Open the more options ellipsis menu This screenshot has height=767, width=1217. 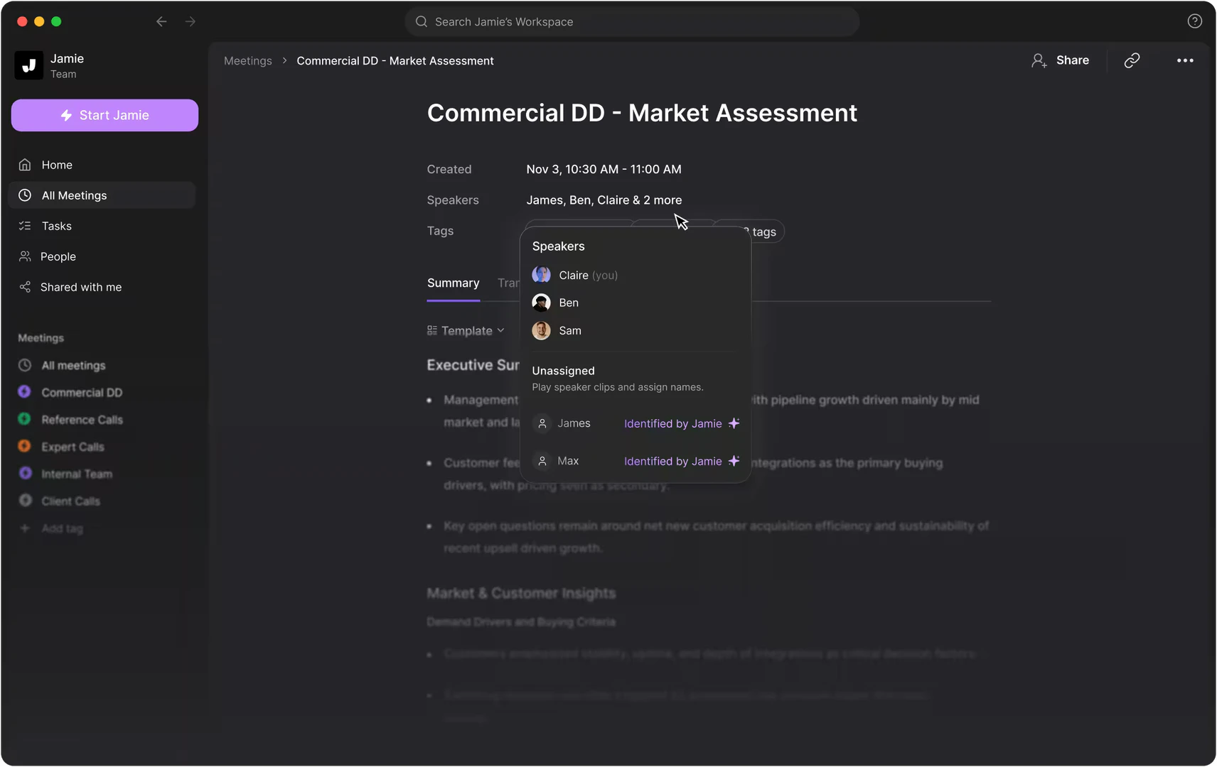pyautogui.click(x=1184, y=60)
